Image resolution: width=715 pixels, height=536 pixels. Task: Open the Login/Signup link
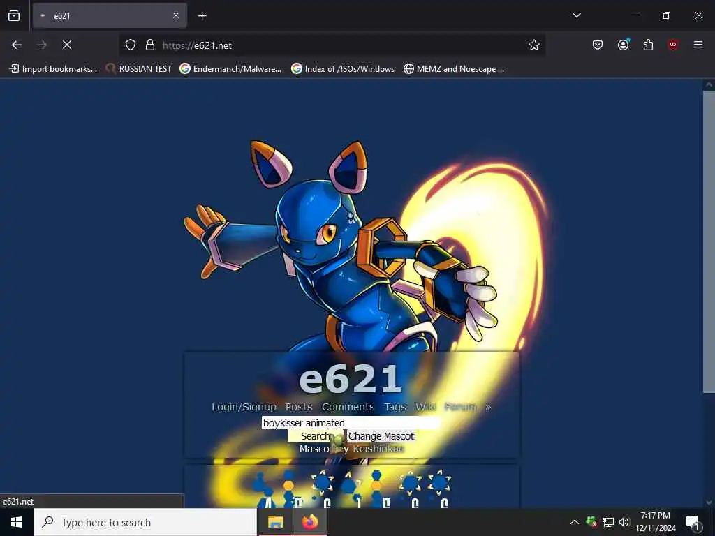tap(244, 407)
